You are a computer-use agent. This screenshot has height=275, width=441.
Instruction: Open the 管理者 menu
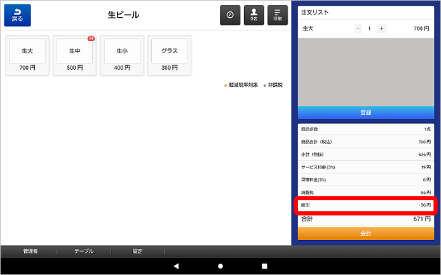[30, 251]
